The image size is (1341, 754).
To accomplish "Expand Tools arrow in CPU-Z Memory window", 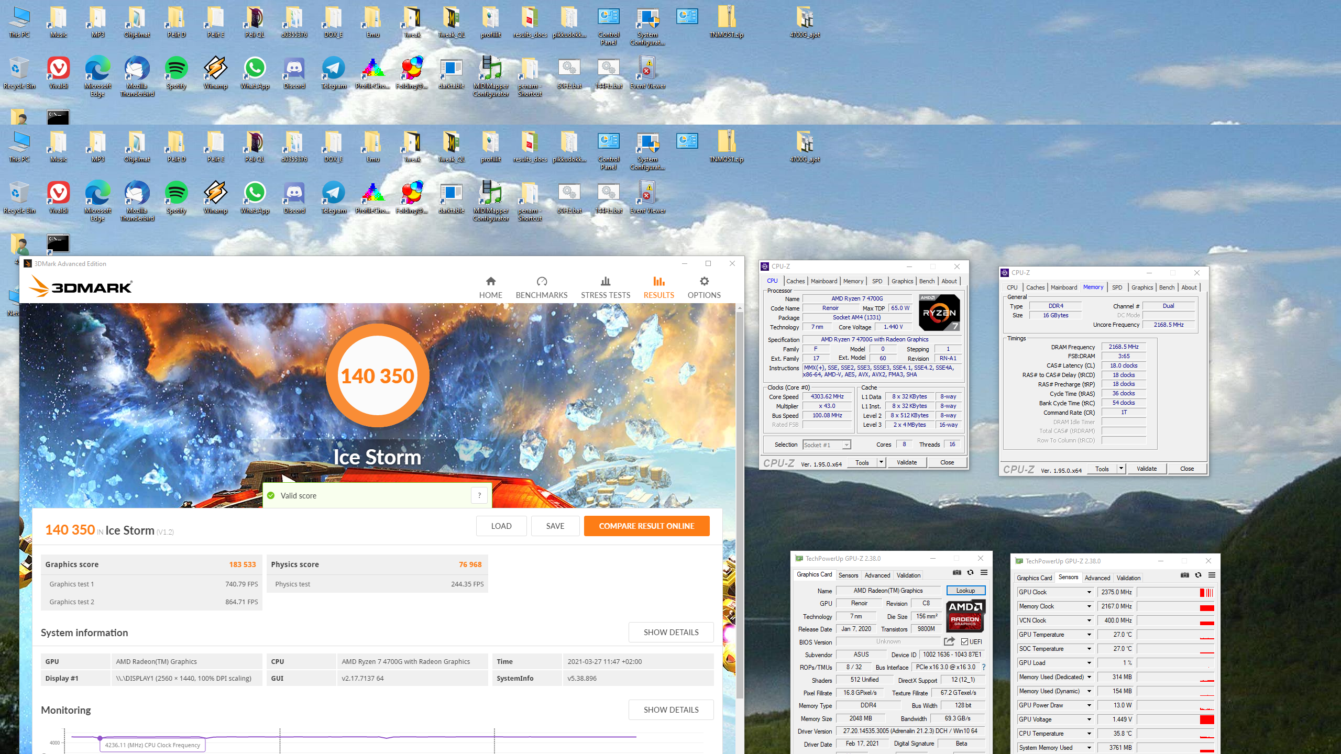I will coord(1121,469).
